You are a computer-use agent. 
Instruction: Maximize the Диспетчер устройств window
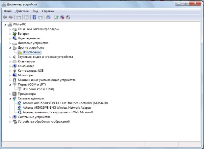(x=185, y=3)
